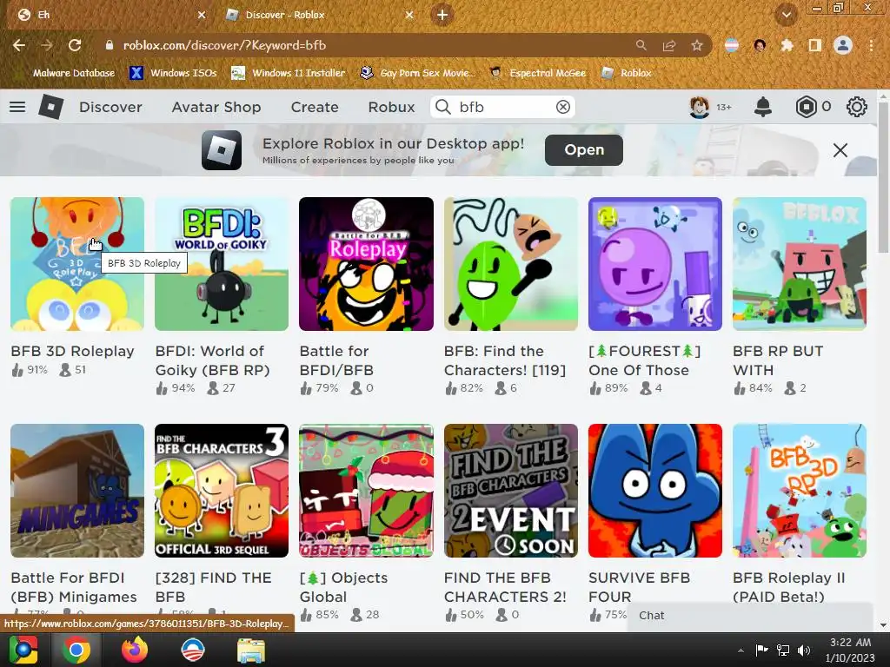Open the Roblox hamburger navigation menu
Screen dimensions: 890x667
point(17,107)
